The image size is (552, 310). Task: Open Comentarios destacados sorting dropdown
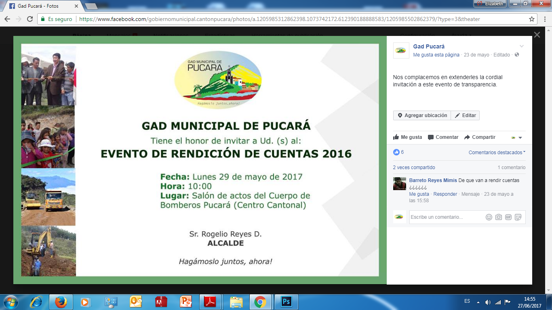pos(497,153)
